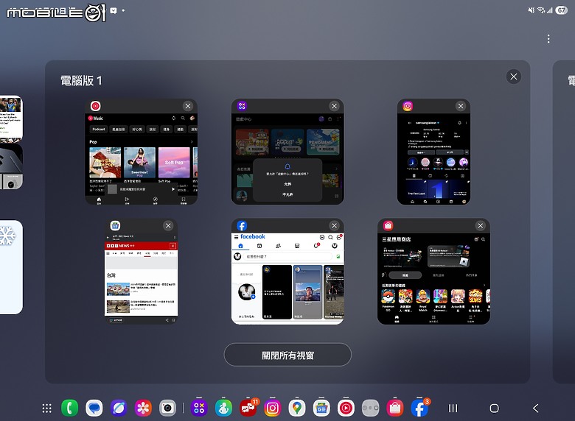Launch the green Phone app
The image size is (575, 421).
pyautogui.click(x=70, y=408)
